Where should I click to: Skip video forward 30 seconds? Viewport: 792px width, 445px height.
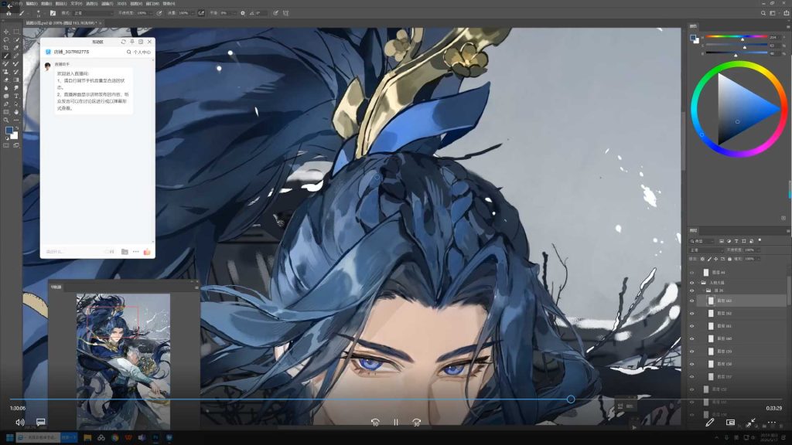click(416, 423)
